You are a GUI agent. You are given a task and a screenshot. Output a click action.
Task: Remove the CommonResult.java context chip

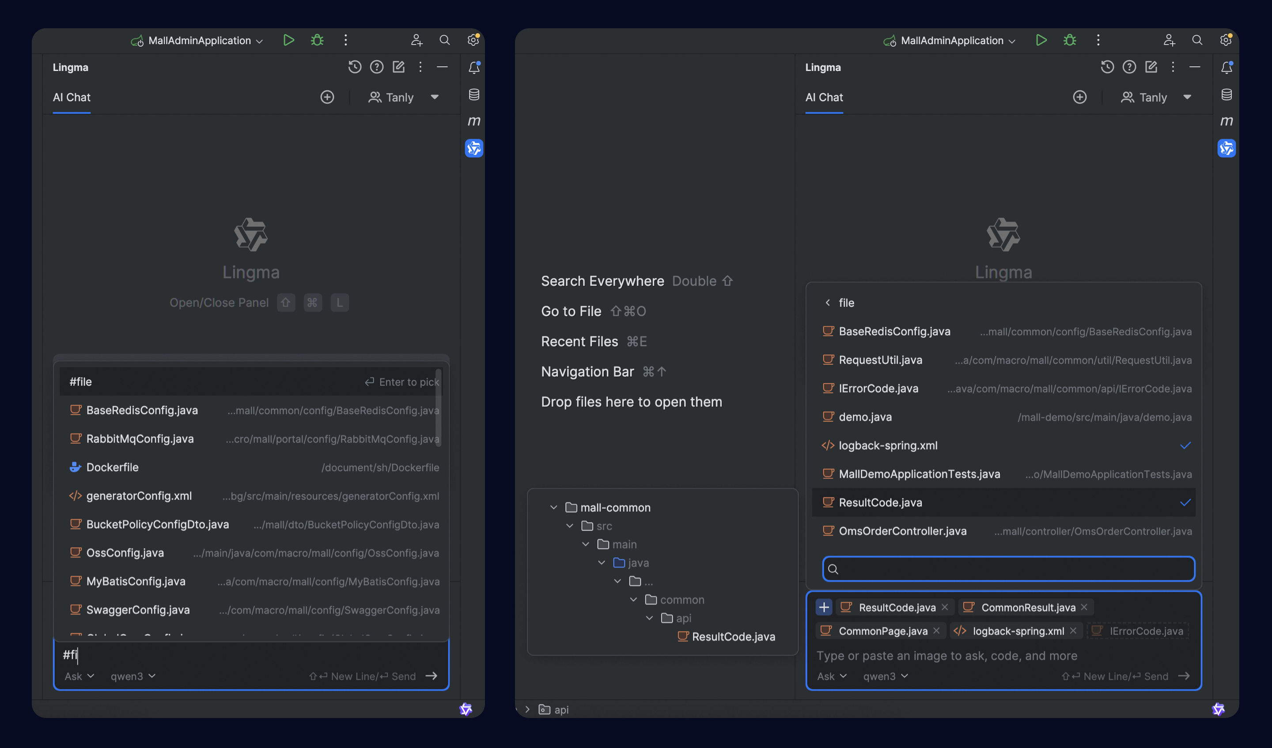coord(1084,607)
